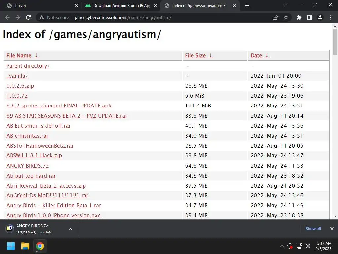Click the vertical scrollbar thumb
Screen dimensions: 338x254
pos(335,42)
